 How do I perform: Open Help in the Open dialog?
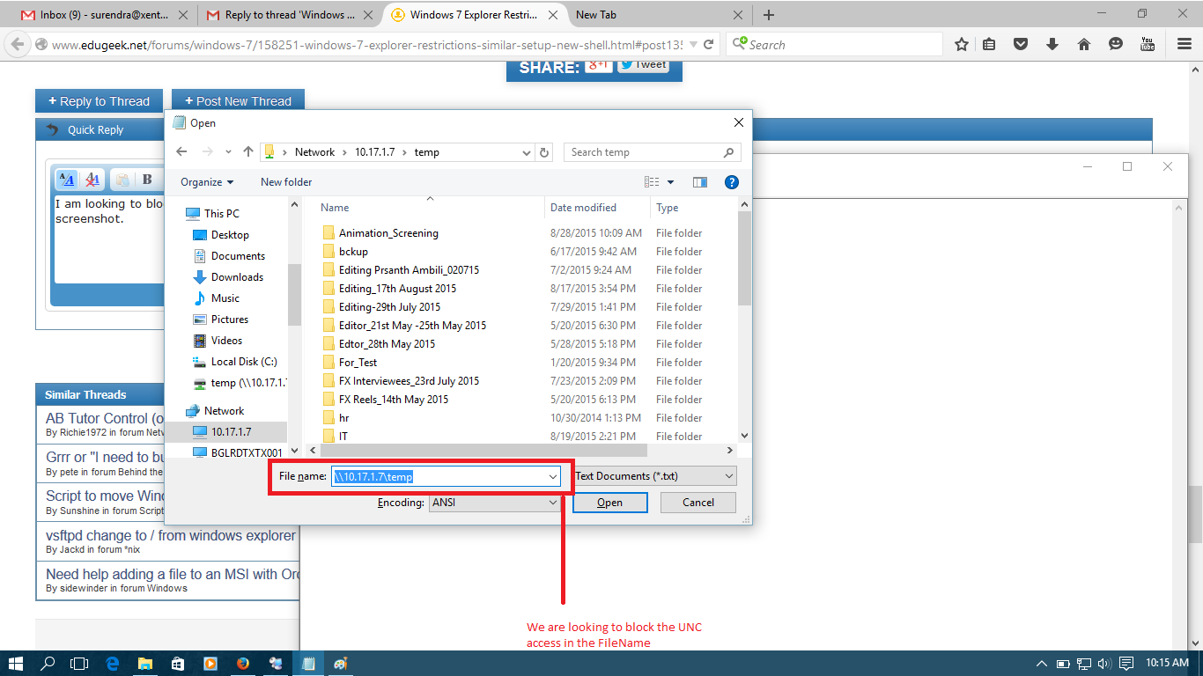[731, 182]
